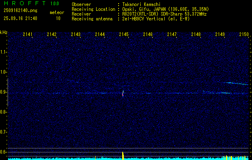This screenshot has height=160, width=252.
Task: Click time axis label 2144
Action: point(100,34)
